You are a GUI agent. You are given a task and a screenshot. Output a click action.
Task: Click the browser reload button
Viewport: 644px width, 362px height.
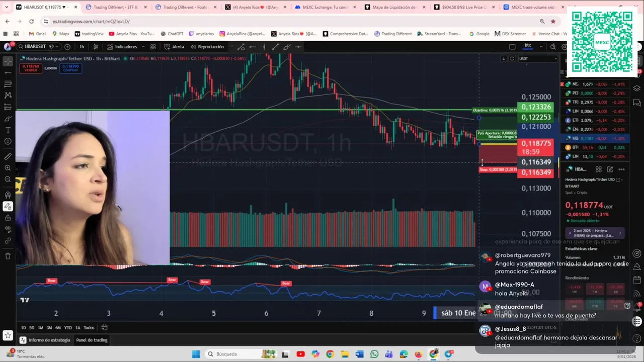31,21
